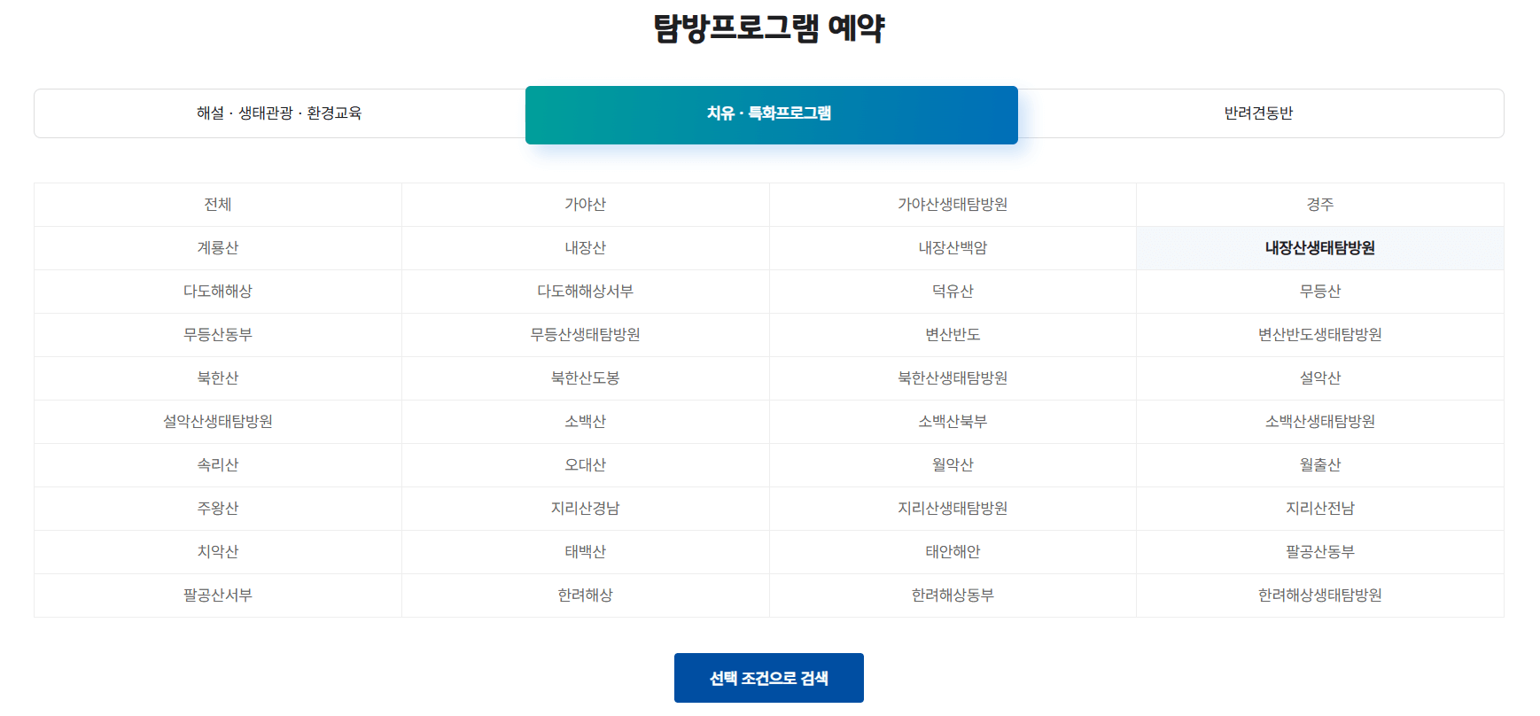Select 태안해안 in the list
This screenshot has width=1540, height=716.
click(x=953, y=552)
